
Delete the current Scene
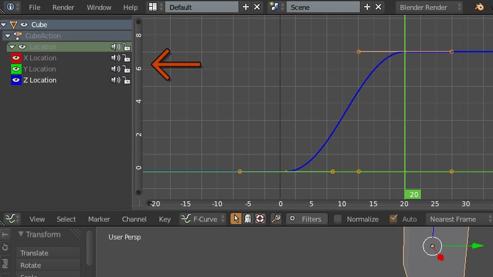(378, 7)
